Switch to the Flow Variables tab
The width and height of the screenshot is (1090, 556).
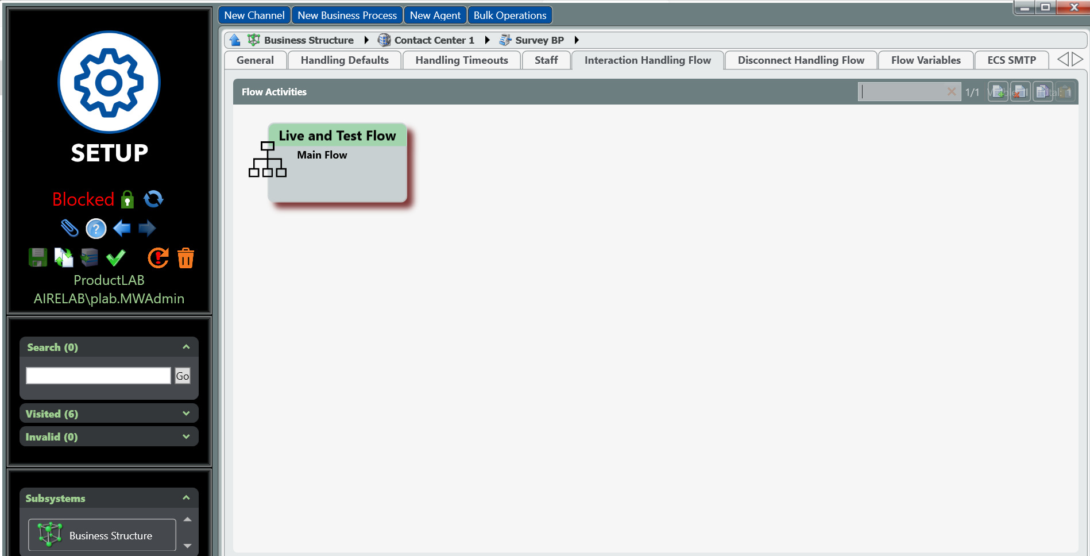click(x=925, y=60)
